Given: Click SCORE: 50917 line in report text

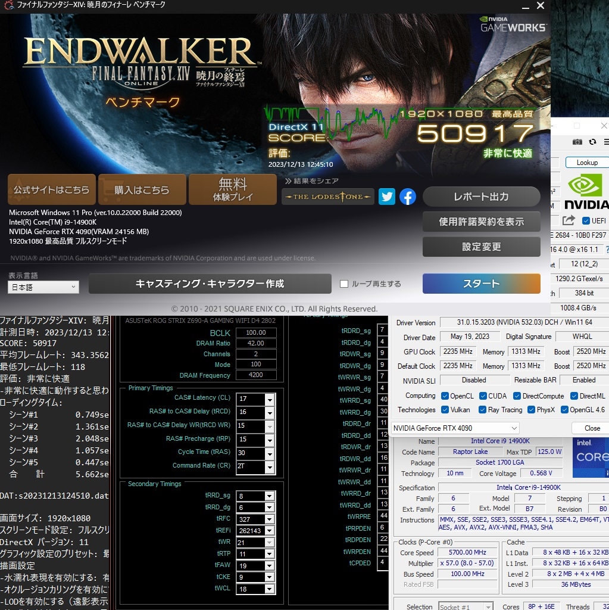Looking at the screenshot, I should point(29,343).
